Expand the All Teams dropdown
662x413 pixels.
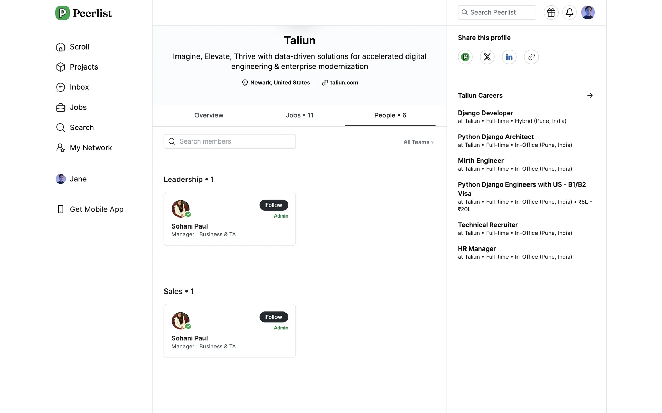(x=419, y=142)
